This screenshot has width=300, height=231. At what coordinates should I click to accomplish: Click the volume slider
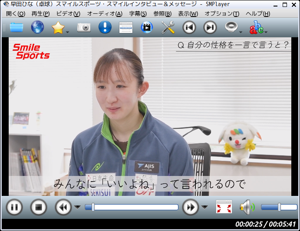(279, 207)
